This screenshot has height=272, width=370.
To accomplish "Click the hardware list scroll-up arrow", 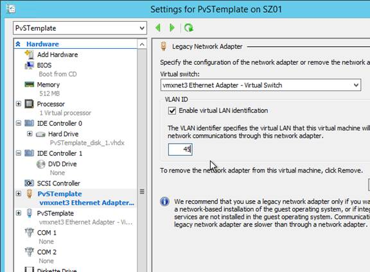I will click(x=142, y=44).
